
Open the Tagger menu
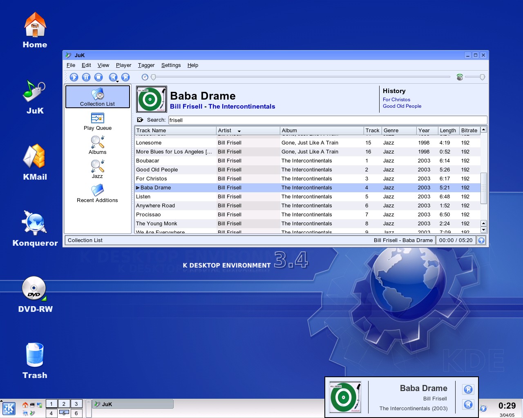[146, 65]
